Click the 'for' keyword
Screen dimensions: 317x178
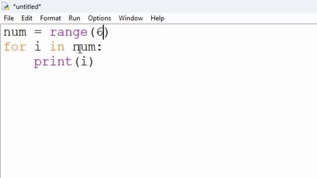[15, 47]
